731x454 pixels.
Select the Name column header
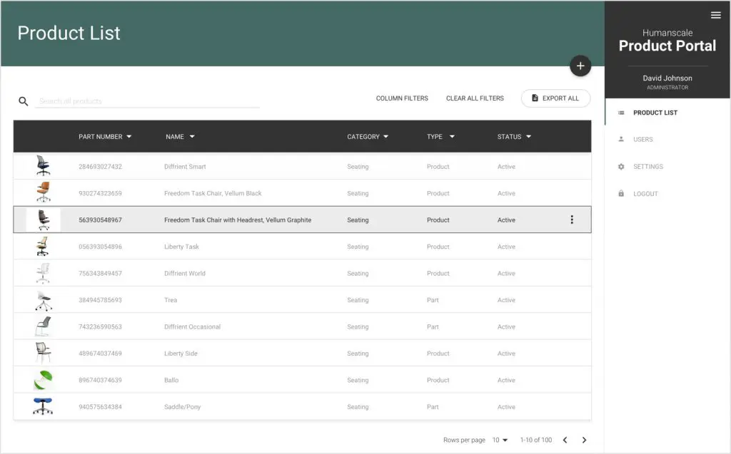[175, 137]
